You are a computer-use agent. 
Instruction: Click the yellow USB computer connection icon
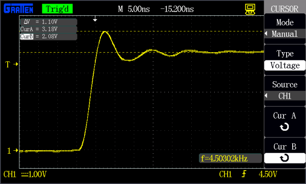[x=250, y=9]
